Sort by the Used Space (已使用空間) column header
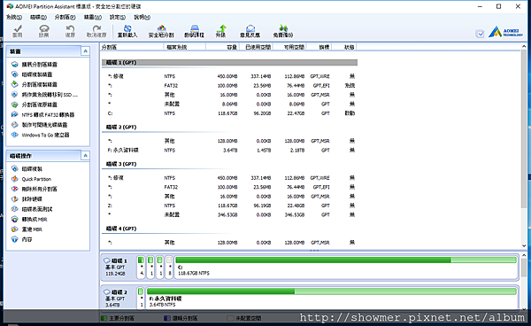The width and height of the screenshot is (531, 326). click(257, 47)
